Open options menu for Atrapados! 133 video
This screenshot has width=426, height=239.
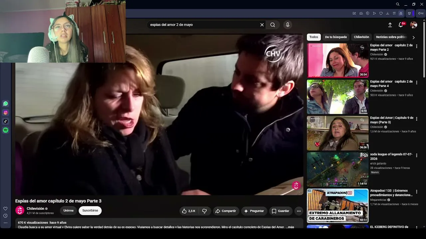point(416,192)
